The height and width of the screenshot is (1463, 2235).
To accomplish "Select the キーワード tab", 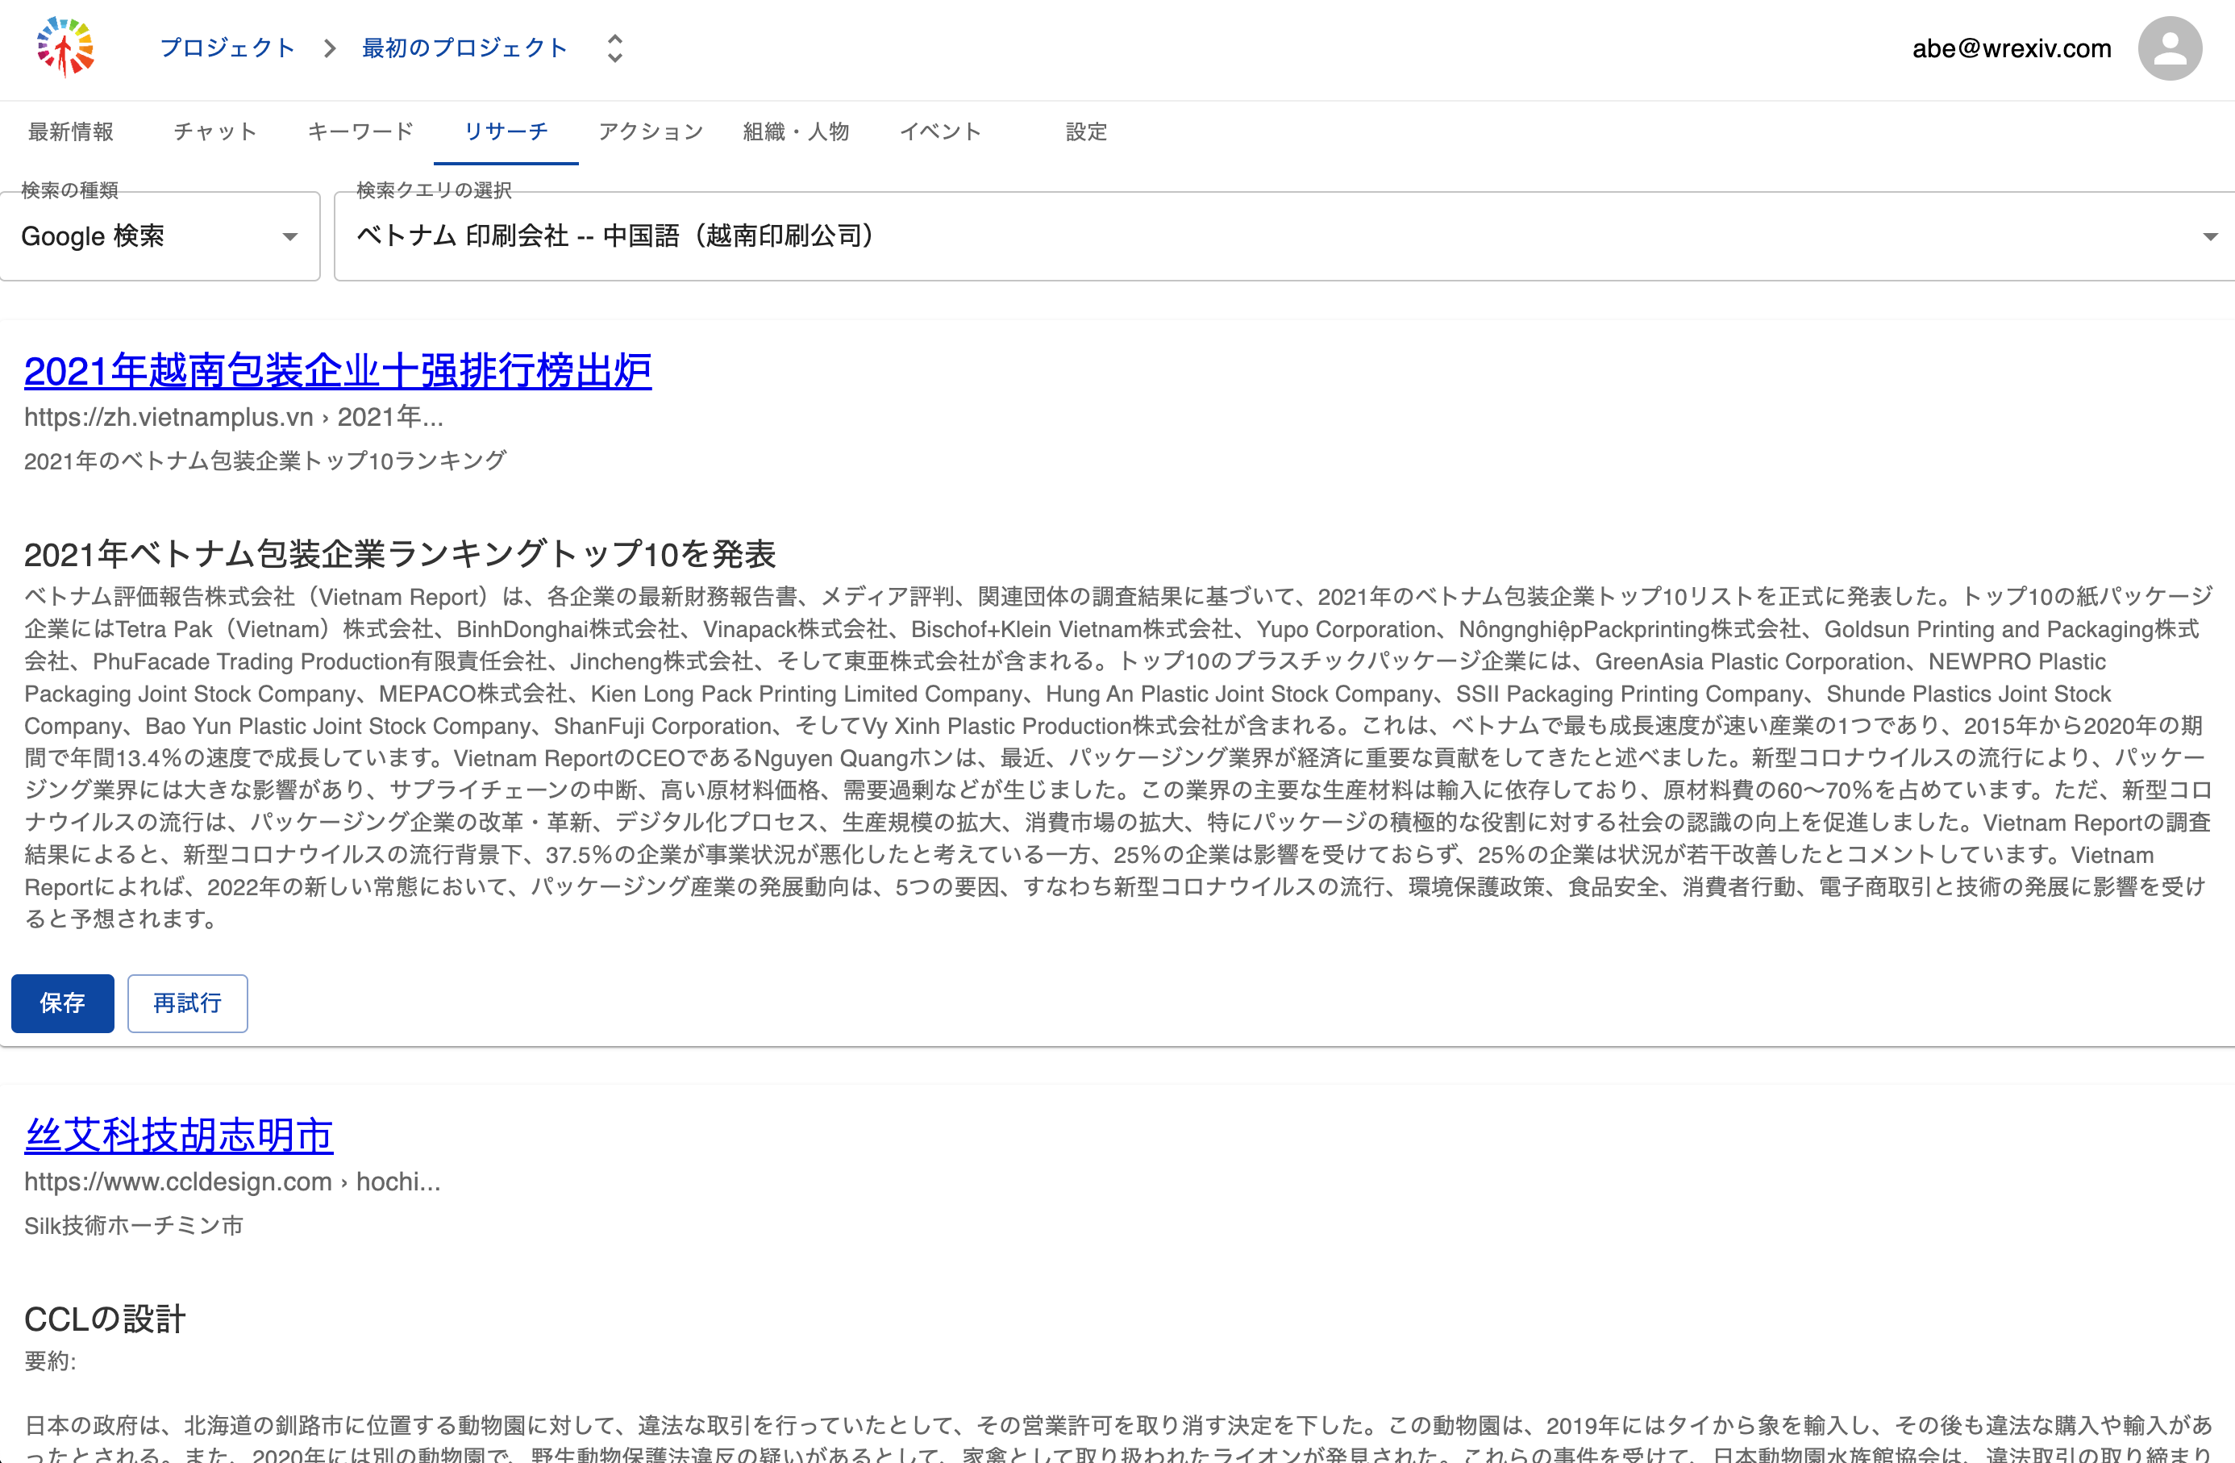I will pos(360,131).
